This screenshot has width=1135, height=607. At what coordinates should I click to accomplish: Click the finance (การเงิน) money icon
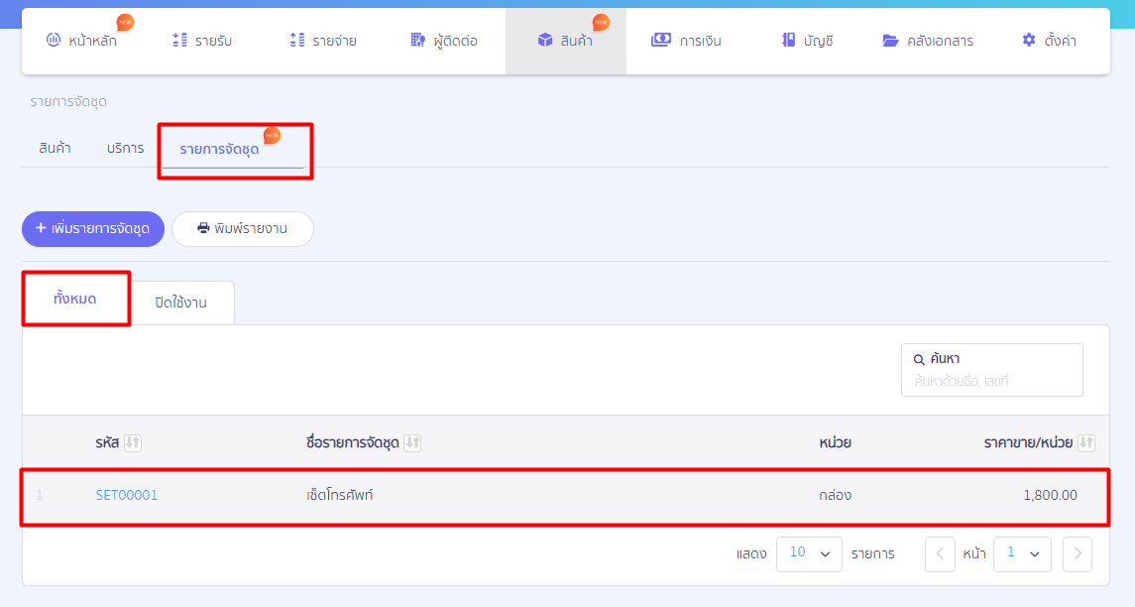coord(660,41)
